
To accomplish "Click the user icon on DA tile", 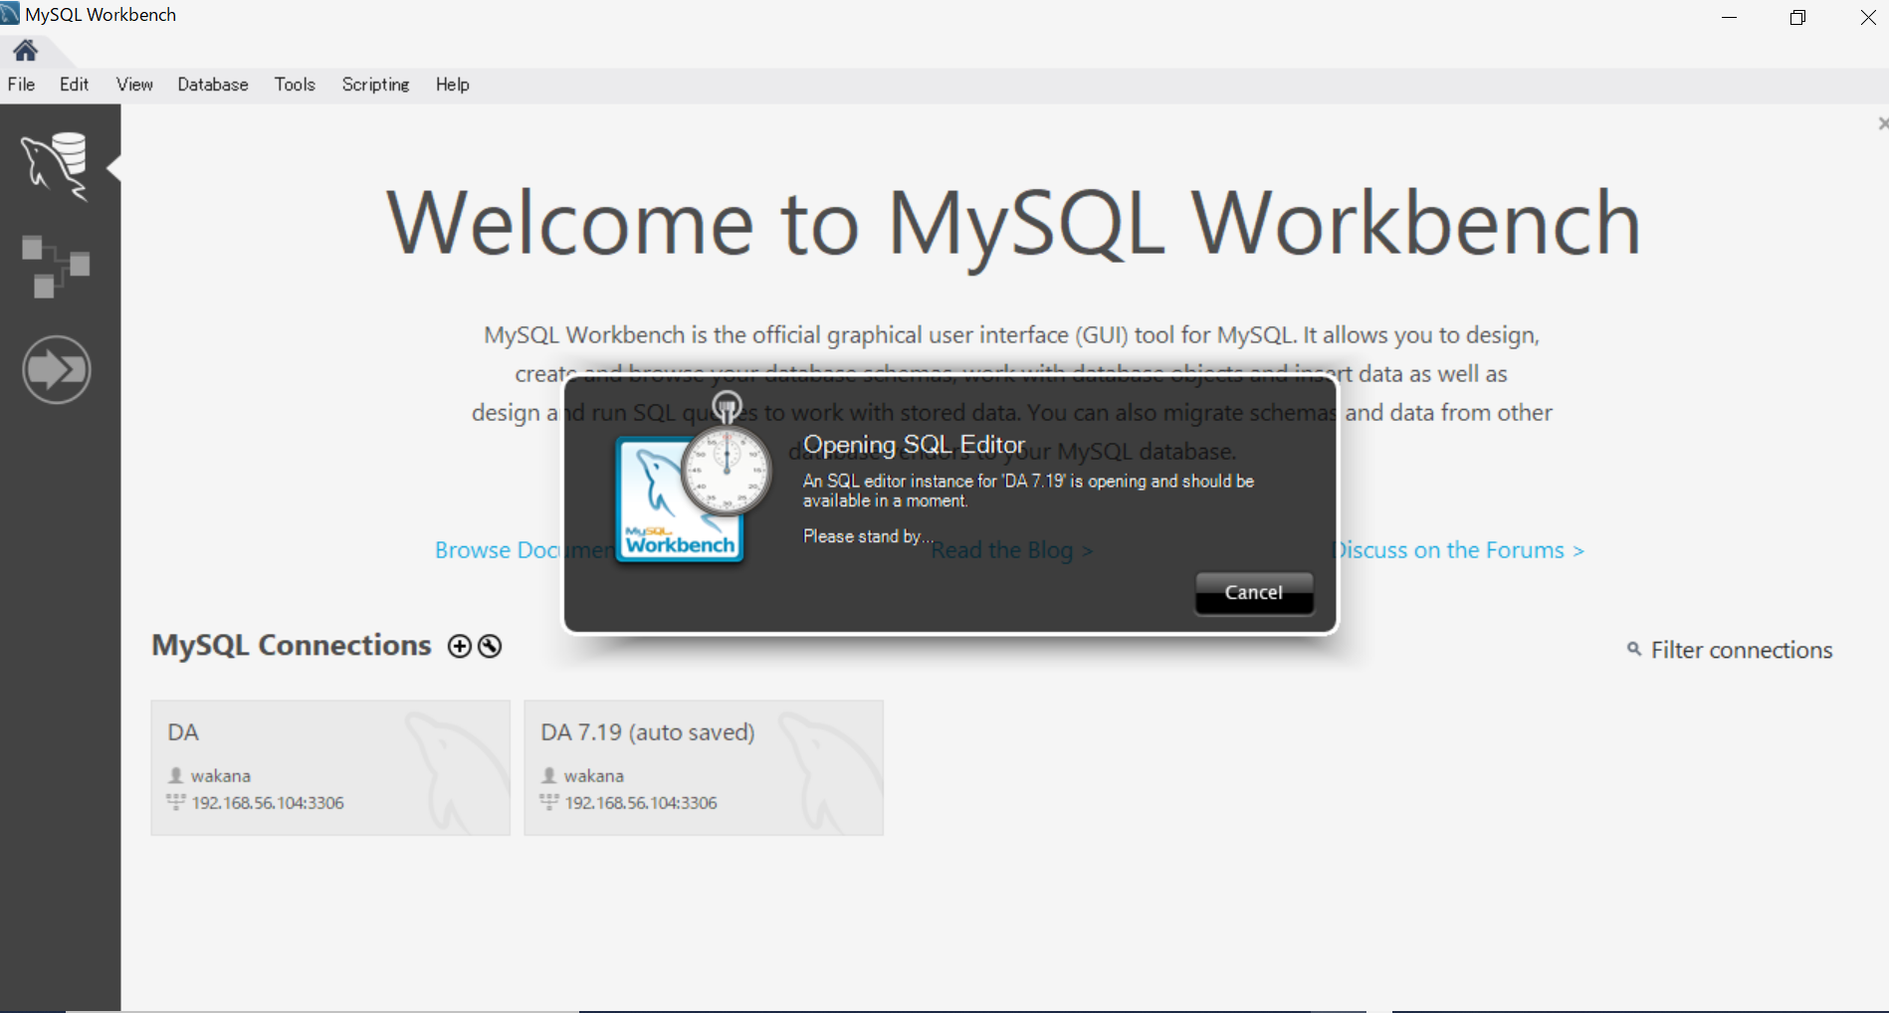I will [x=176, y=775].
